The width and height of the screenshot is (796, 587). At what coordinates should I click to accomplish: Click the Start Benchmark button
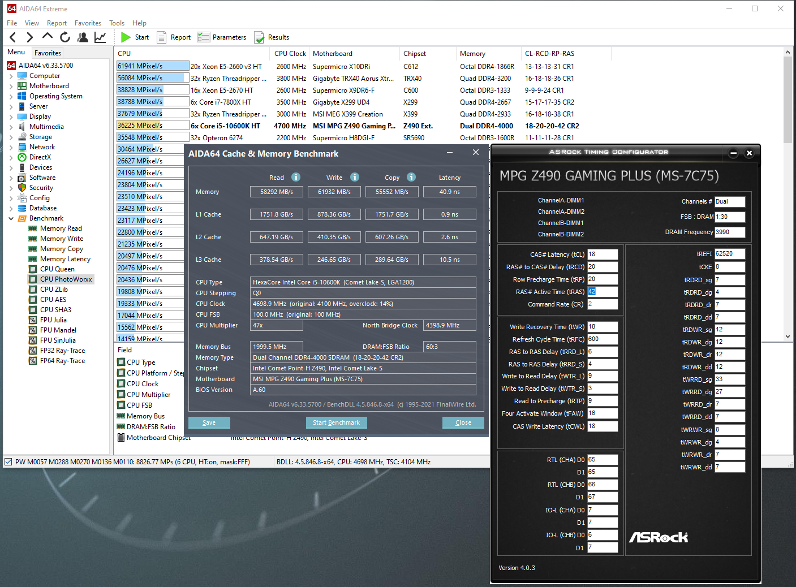[336, 422]
